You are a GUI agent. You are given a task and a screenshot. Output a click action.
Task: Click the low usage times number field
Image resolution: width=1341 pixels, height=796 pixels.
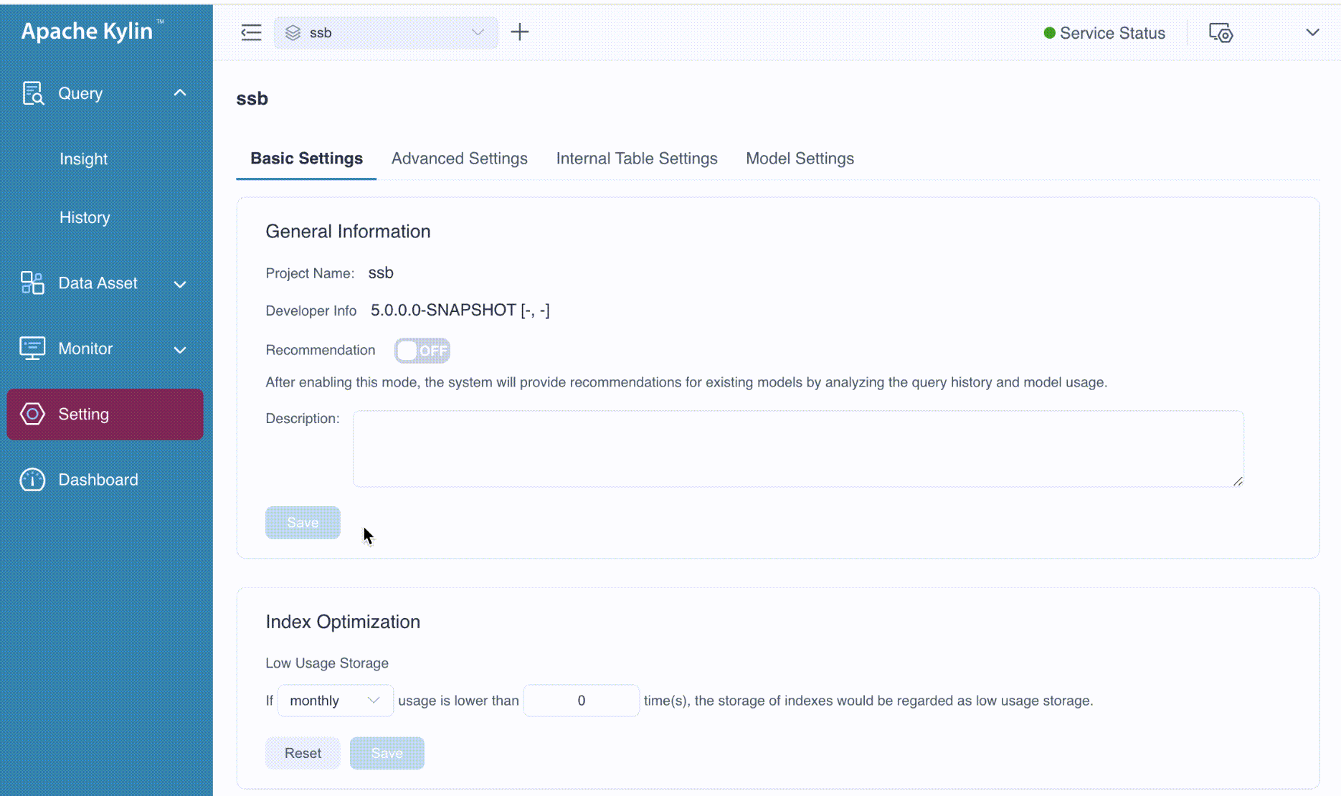pos(581,701)
